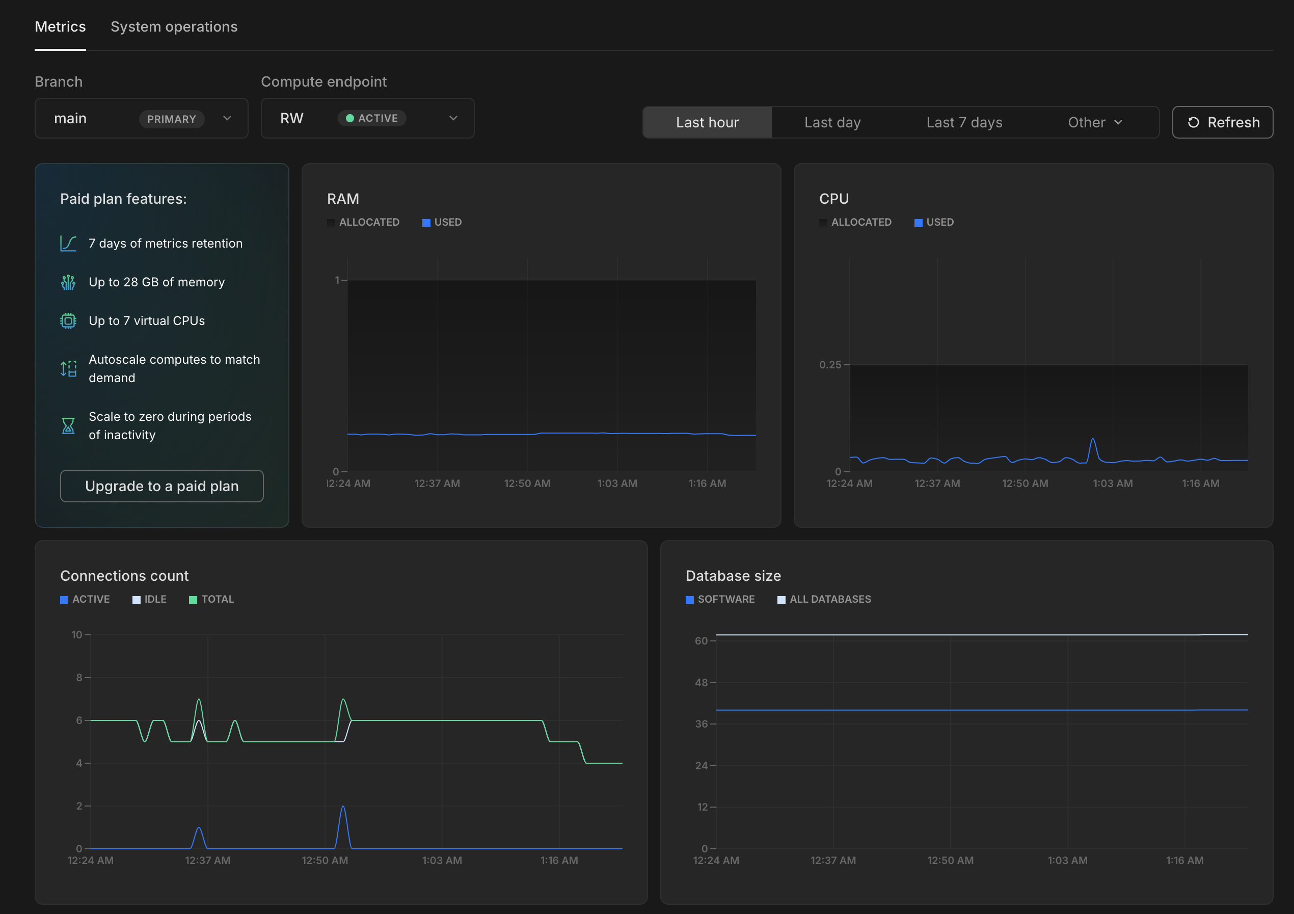Click the CPU usage spike on chart
Viewport: 1294px width, 914px height.
point(1092,440)
